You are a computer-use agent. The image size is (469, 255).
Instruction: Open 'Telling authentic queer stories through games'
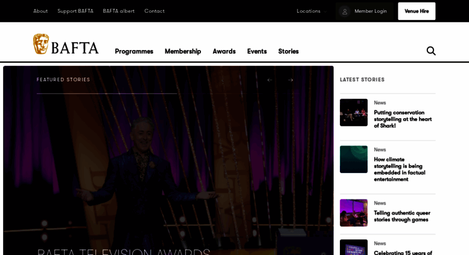click(x=402, y=216)
